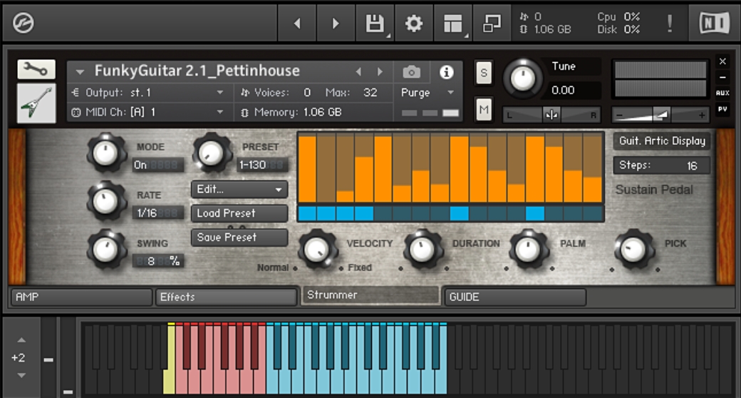
Task: Click the NI logo in corner
Action: (x=714, y=23)
